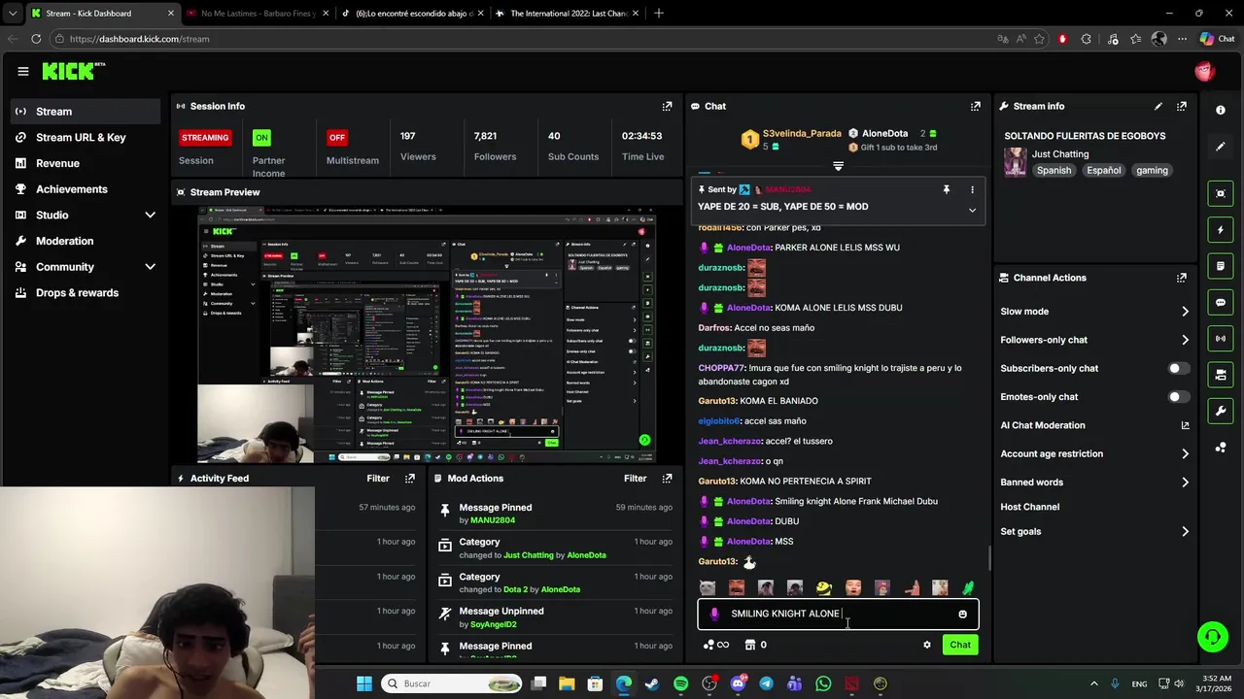Unpin the pinned chat message
This screenshot has width=1244, height=699.
click(946, 189)
